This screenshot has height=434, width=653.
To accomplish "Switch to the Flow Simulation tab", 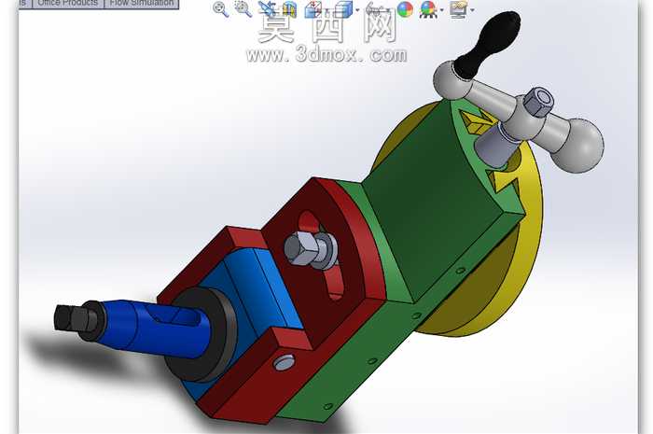I will pyautogui.click(x=142, y=4).
